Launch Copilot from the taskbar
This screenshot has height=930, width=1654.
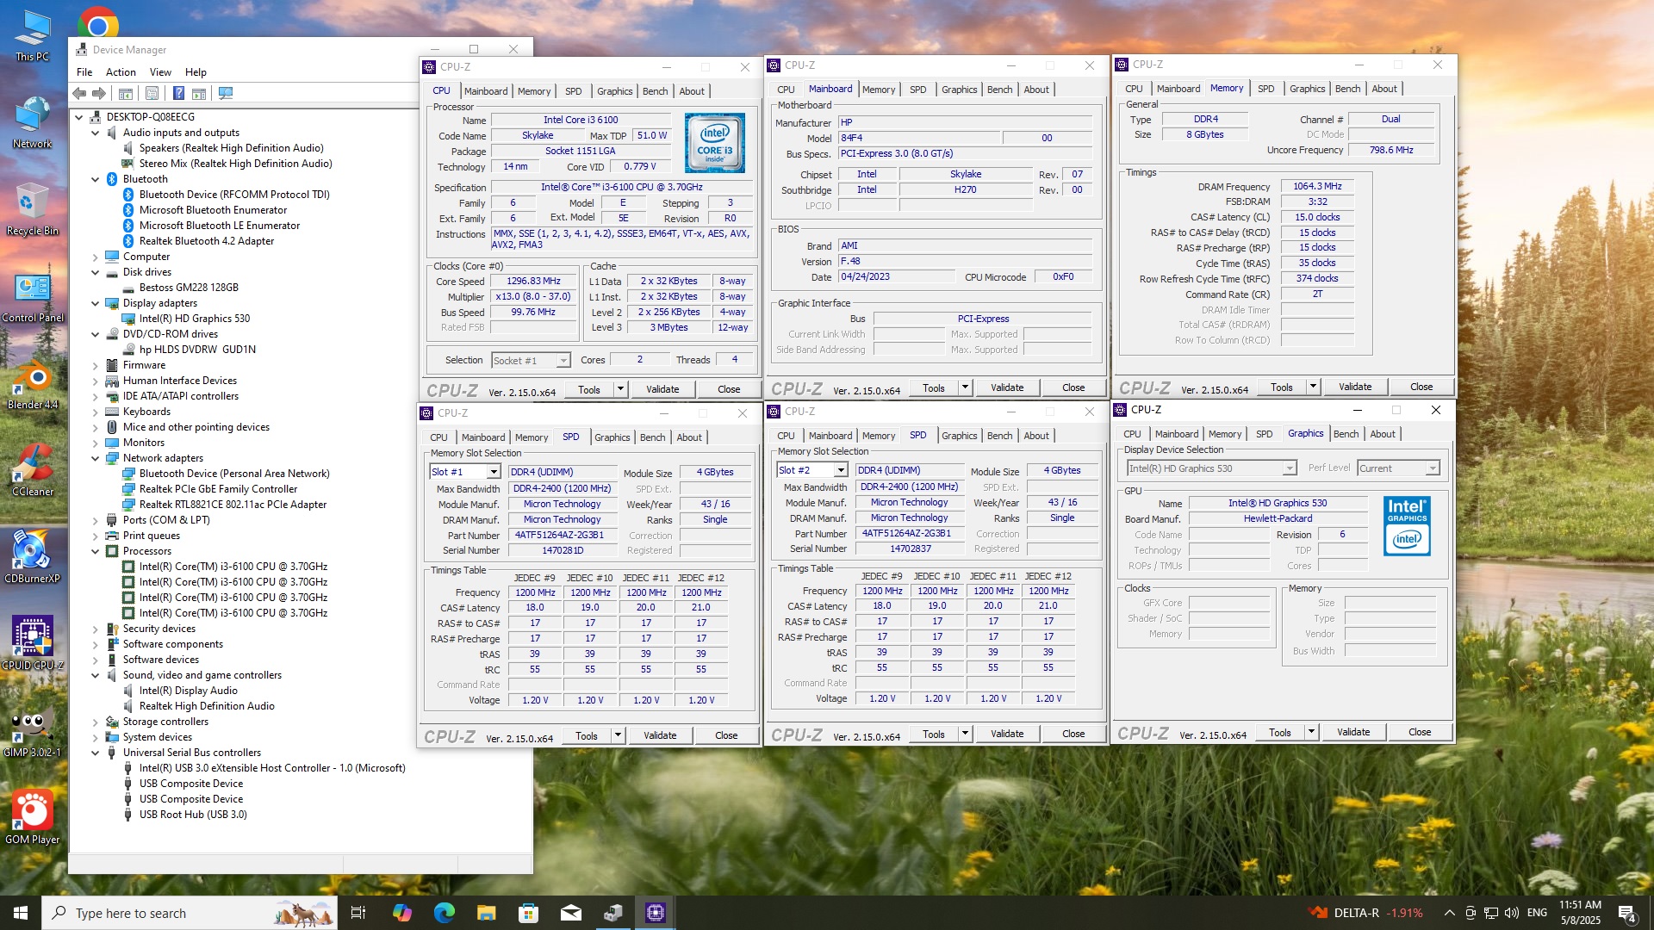401,913
